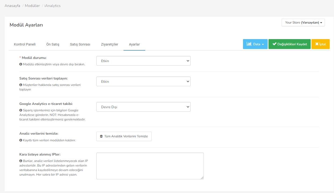Cancel with the İptal button
The width and height of the screenshot is (334, 193).
tap(320, 44)
